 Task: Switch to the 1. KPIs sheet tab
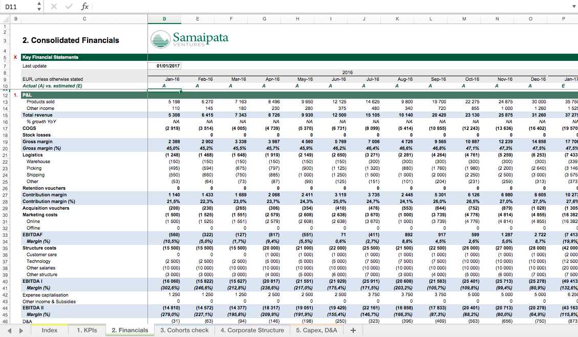tap(87, 330)
